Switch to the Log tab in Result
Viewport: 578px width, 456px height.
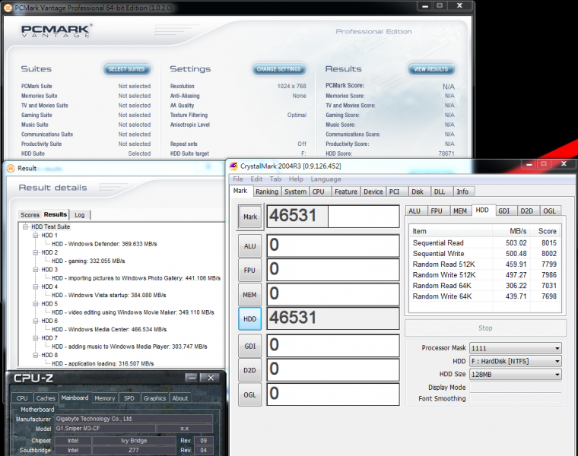tap(79, 215)
